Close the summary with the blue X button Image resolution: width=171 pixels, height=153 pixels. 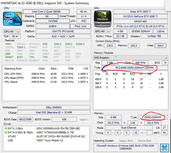click(x=164, y=148)
